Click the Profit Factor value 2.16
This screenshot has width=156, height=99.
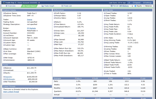(79, 13)
